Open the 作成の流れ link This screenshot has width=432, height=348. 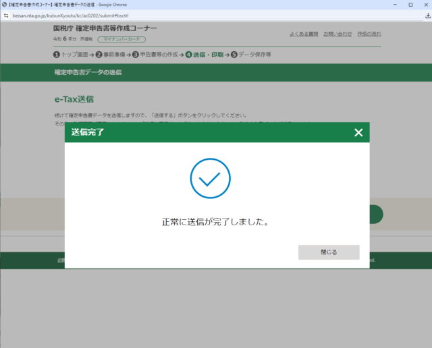pos(369,33)
